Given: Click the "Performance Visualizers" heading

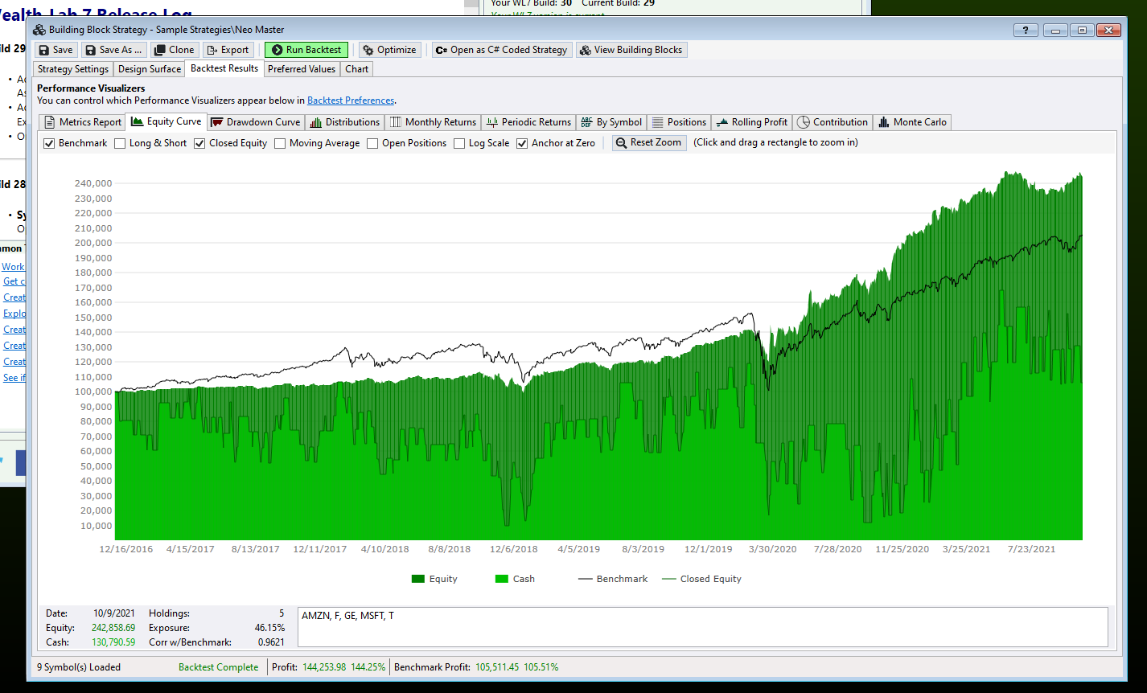Looking at the screenshot, I should (91, 88).
